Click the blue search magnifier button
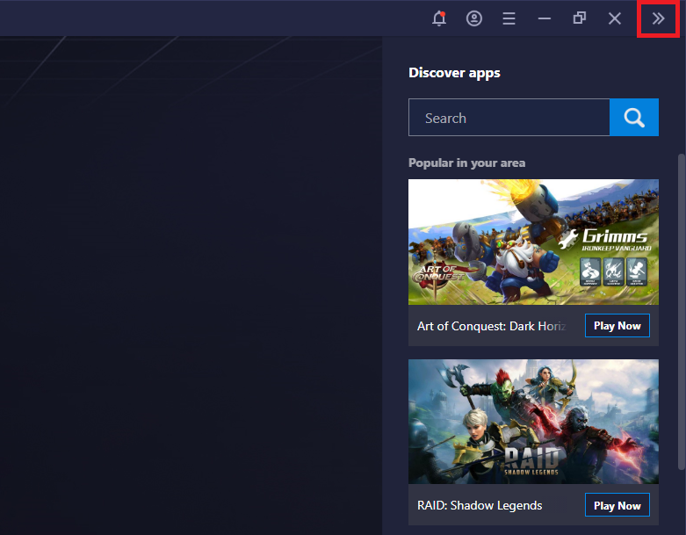Screen dimensions: 686x535 click(634, 117)
